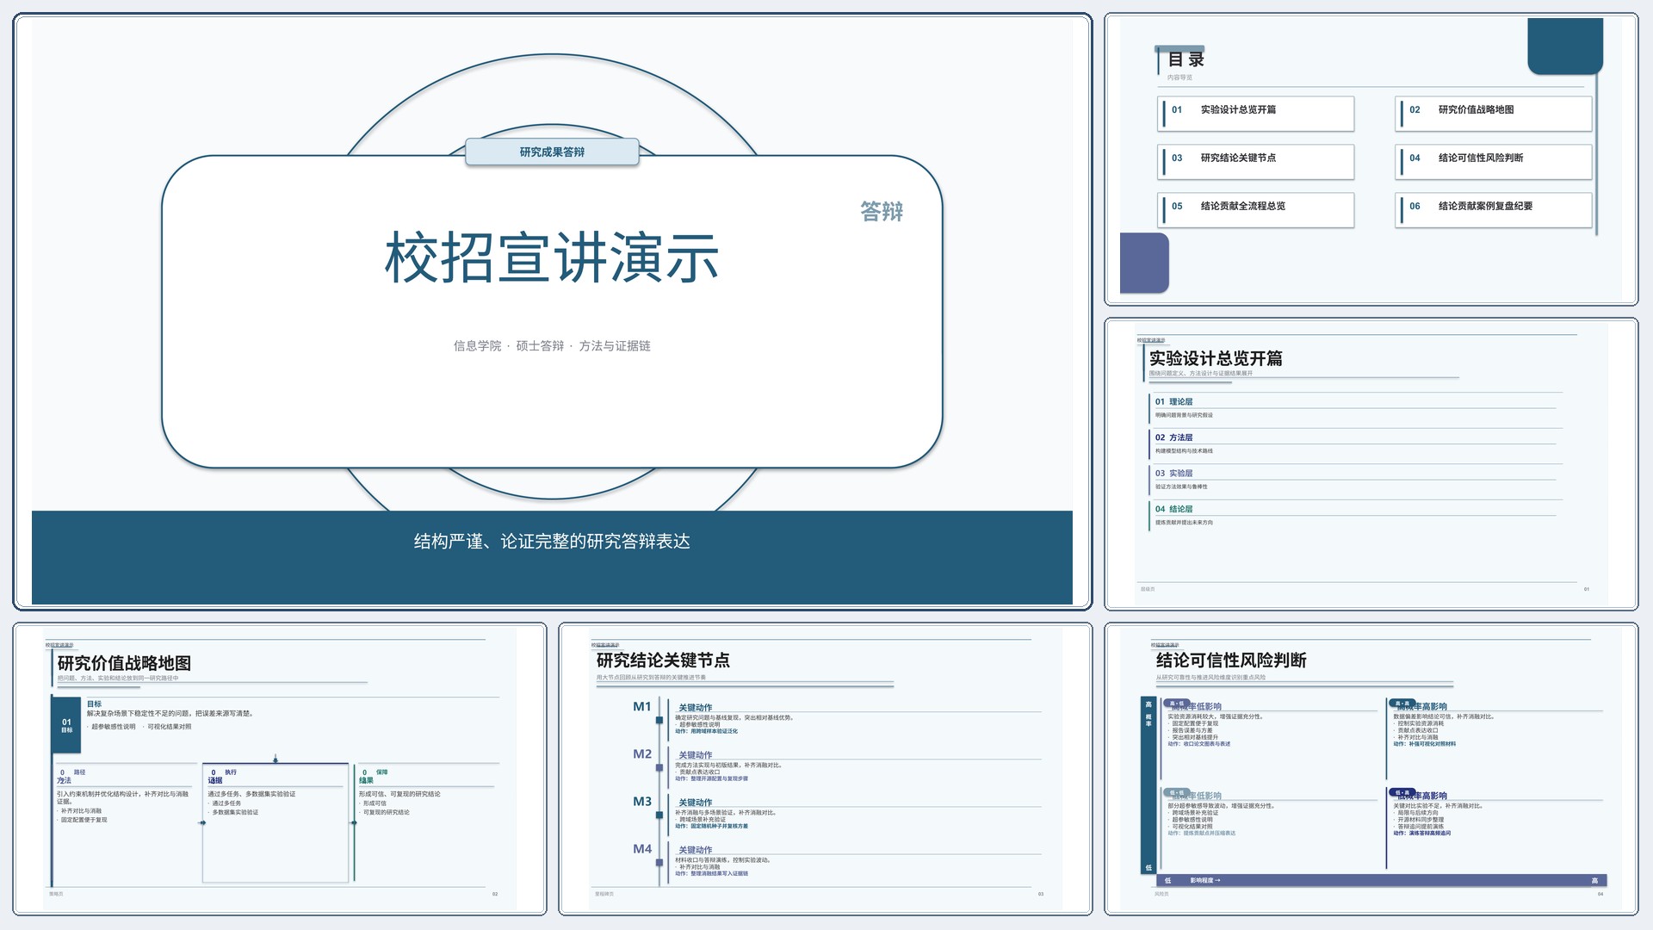Image resolution: width=1653 pixels, height=930 pixels.
Task: Open contents entry 05 结论贡献全流程总览
Action: coord(1257,210)
